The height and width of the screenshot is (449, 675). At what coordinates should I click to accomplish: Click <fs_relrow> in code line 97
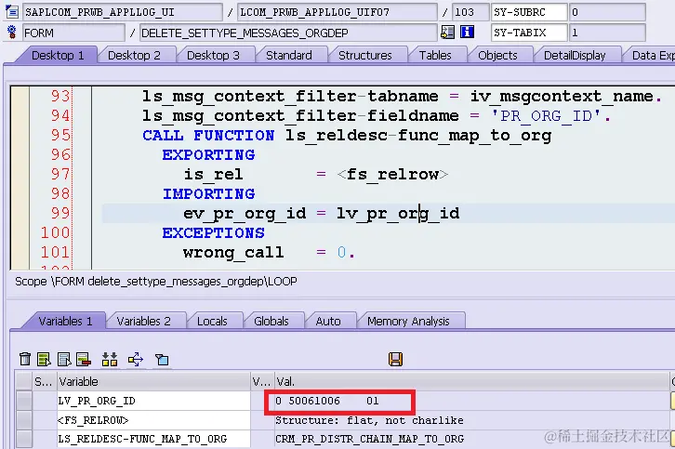tap(392, 175)
